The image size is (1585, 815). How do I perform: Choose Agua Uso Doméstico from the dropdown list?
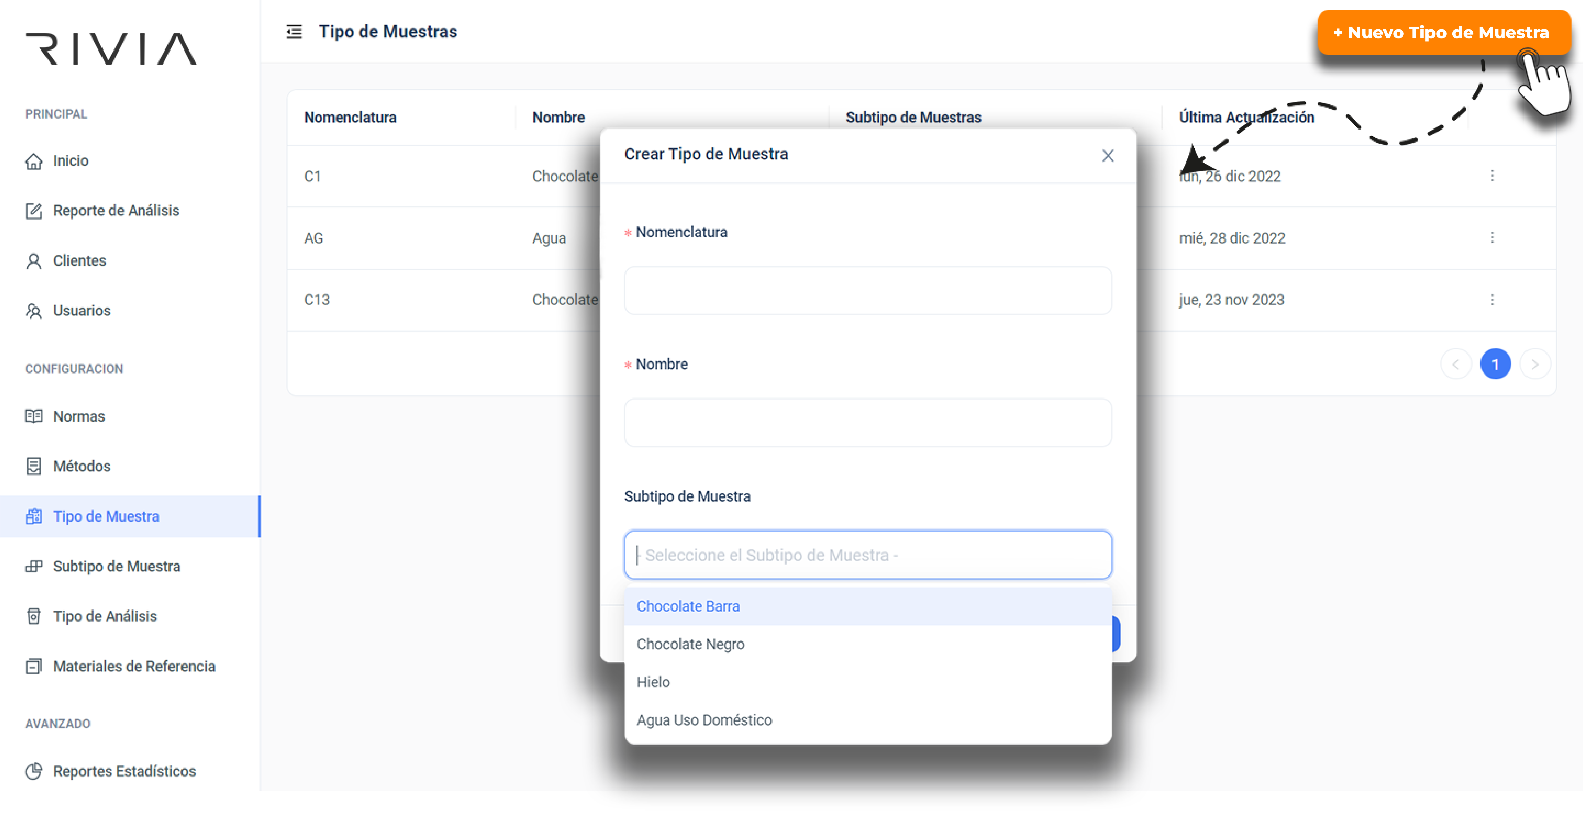(704, 720)
